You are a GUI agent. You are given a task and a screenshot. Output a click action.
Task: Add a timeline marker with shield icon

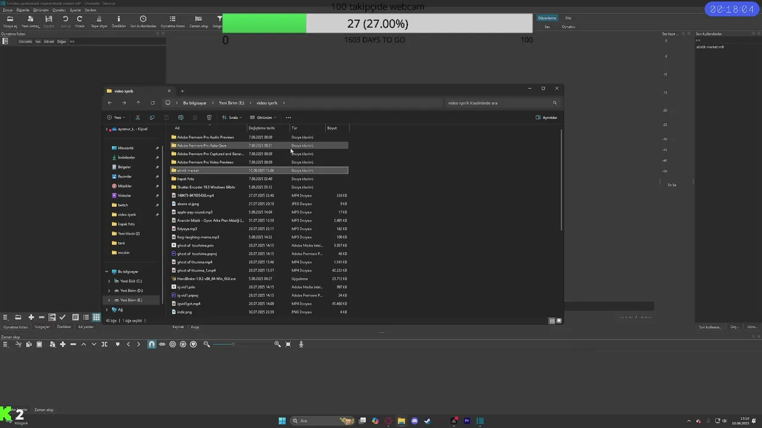coord(117,344)
